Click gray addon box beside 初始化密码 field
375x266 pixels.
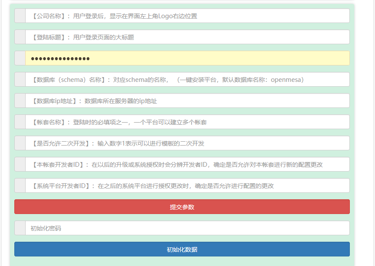20,228
